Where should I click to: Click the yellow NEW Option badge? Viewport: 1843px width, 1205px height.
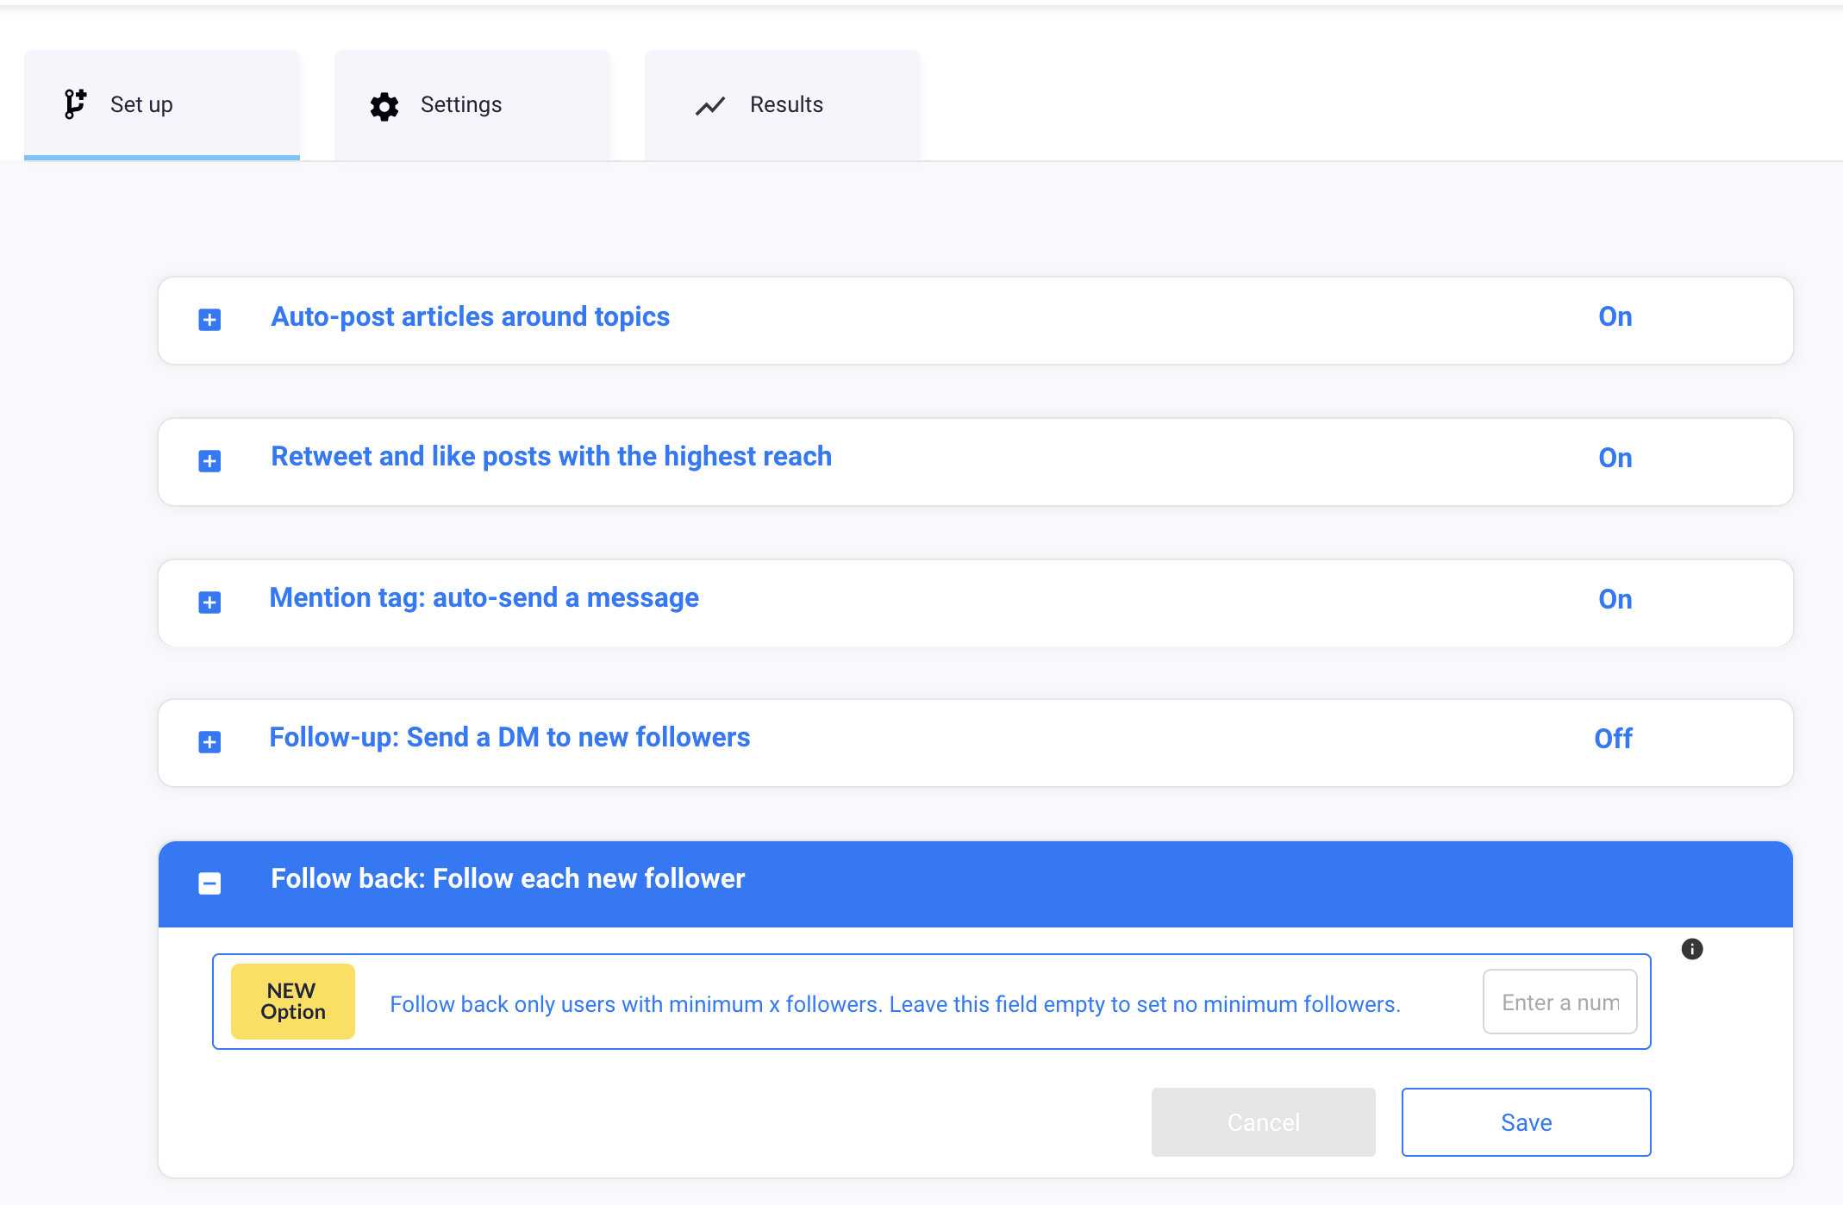point(293,1002)
